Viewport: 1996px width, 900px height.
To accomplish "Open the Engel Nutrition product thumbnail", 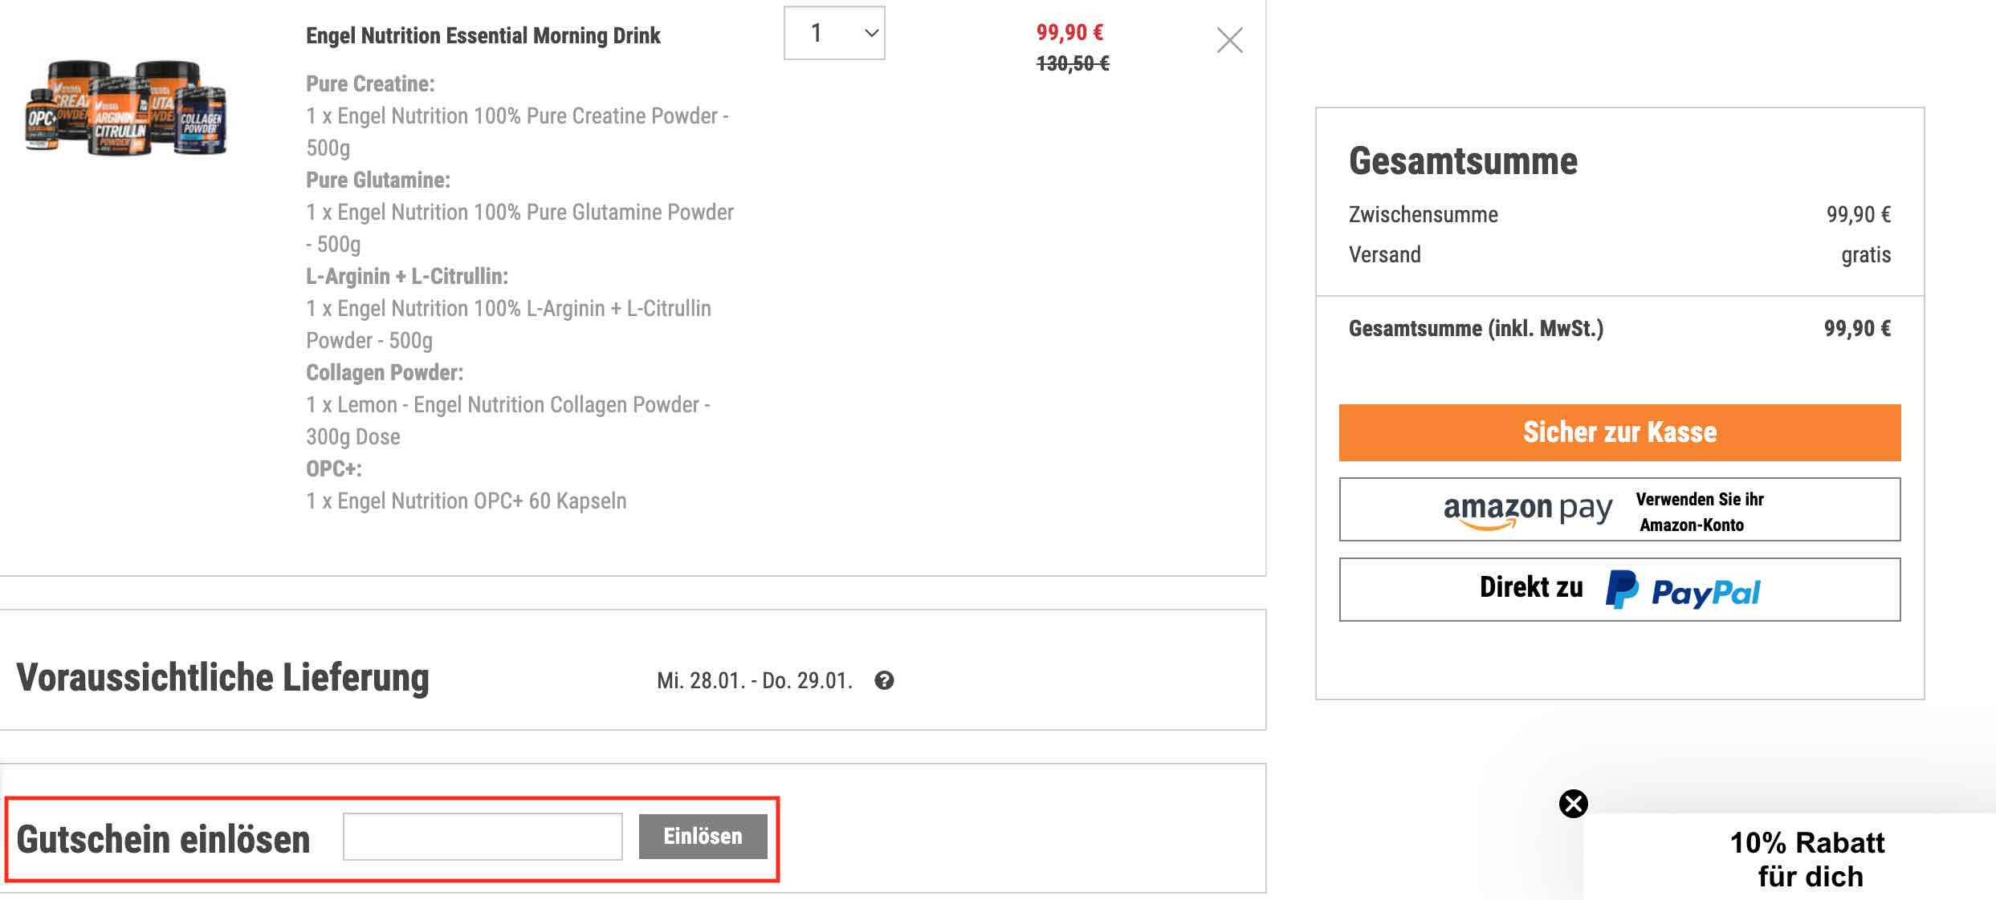I will click(x=127, y=107).
